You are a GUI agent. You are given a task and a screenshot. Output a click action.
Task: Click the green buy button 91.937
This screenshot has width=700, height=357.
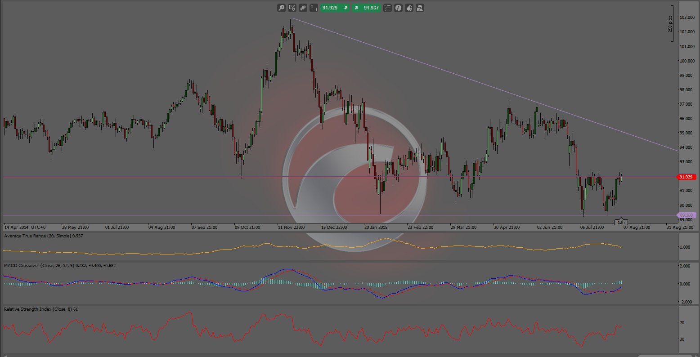tap(366, 8)
